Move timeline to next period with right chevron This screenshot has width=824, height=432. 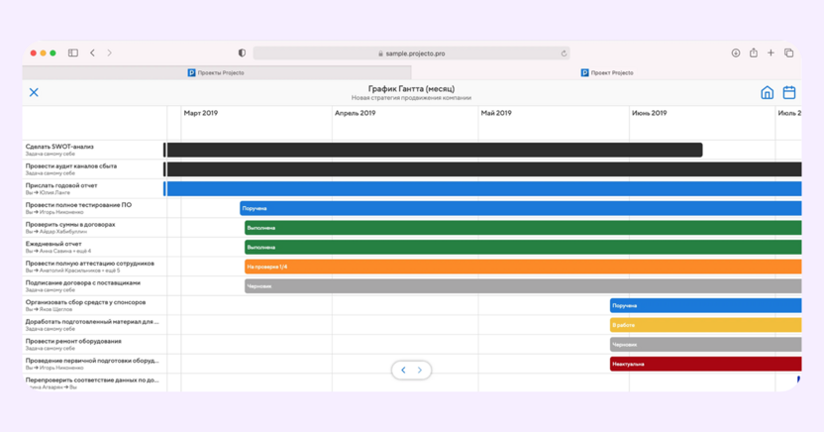[419, 370]
